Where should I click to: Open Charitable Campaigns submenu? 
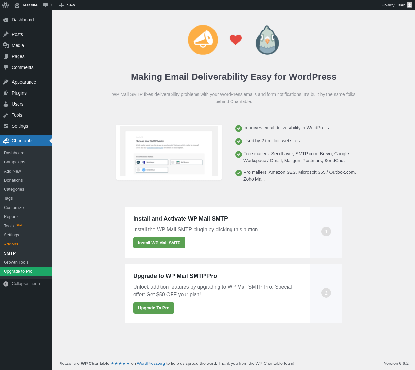[x=26, y=162]
